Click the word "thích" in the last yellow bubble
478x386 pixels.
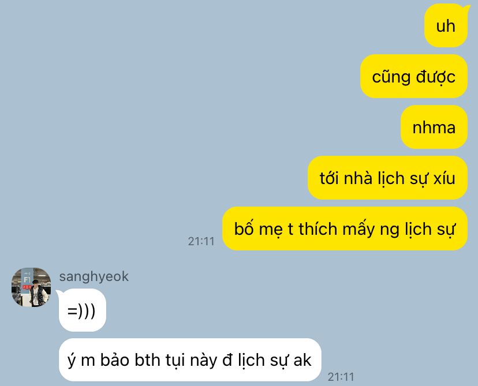coord(318,228)
